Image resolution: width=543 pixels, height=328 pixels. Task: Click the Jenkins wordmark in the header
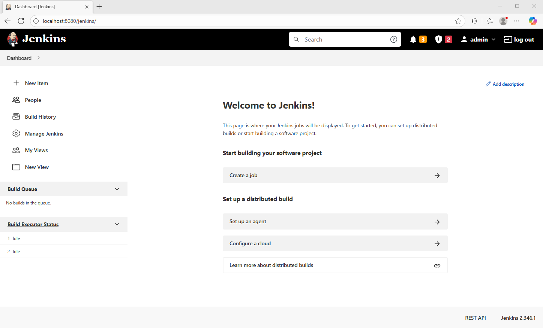tap(44, 39)
